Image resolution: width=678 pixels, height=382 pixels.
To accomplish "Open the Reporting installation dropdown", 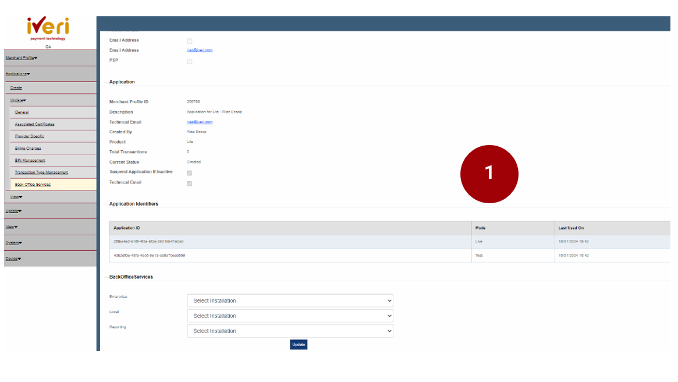I will [290, 331].
